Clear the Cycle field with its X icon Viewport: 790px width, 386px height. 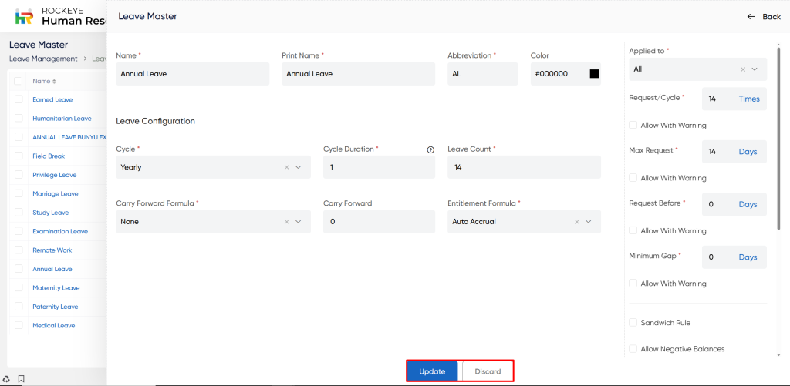coord(287,167)
